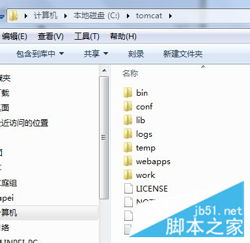Open the 编辑(E) menu
250x243 pixels.
click(x=14, y=36)
